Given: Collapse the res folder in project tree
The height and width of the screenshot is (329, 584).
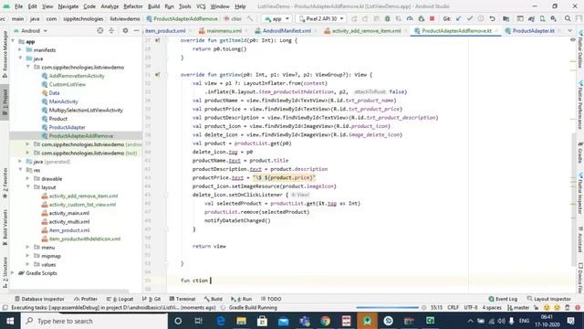Looking at the screenshot, I should tap(20, 170).
